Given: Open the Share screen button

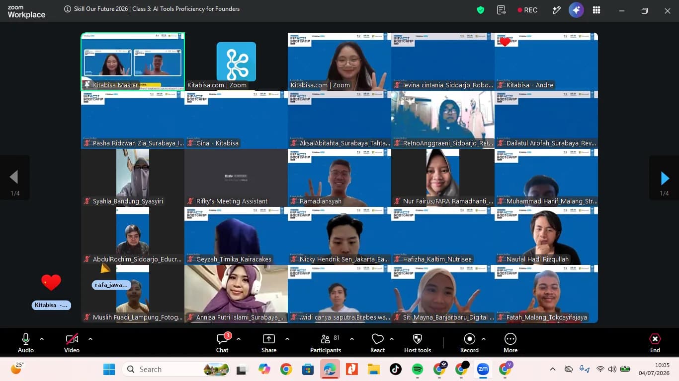Looking at the screenshot, I should (x=268, y=343).
